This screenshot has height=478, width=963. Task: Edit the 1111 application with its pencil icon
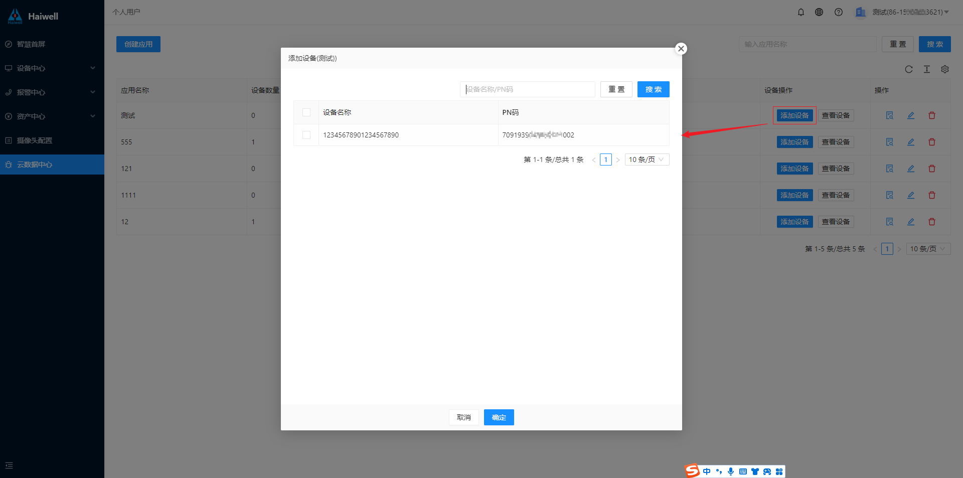pyautogui.click(x=911, y=195)
